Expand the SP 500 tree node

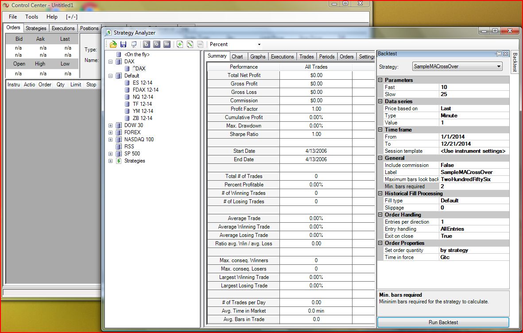click(110, 154)
